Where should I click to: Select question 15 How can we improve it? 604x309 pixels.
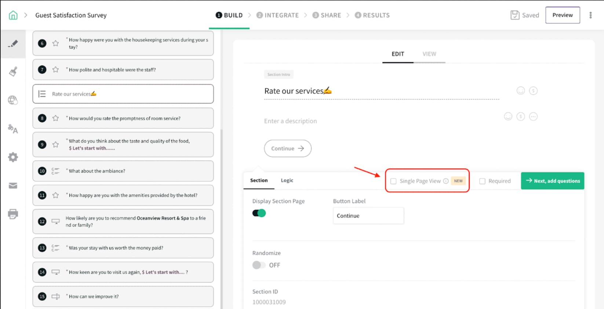coord(123,297)
